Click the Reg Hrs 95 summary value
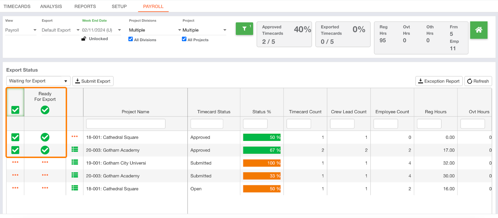This screenshot has height=218, width=498. click(383, 40)
